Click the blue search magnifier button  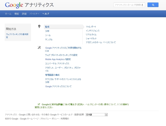[x=153, y=5]
